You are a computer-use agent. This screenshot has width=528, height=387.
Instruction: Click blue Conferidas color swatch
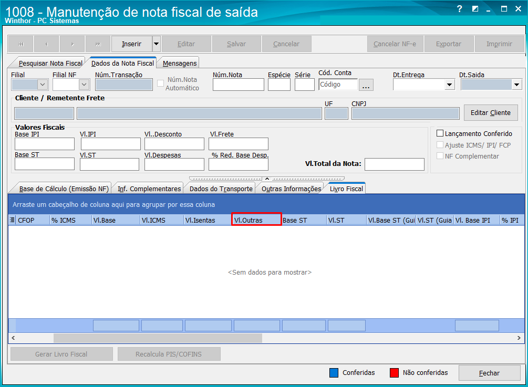[x=334, y=373]
